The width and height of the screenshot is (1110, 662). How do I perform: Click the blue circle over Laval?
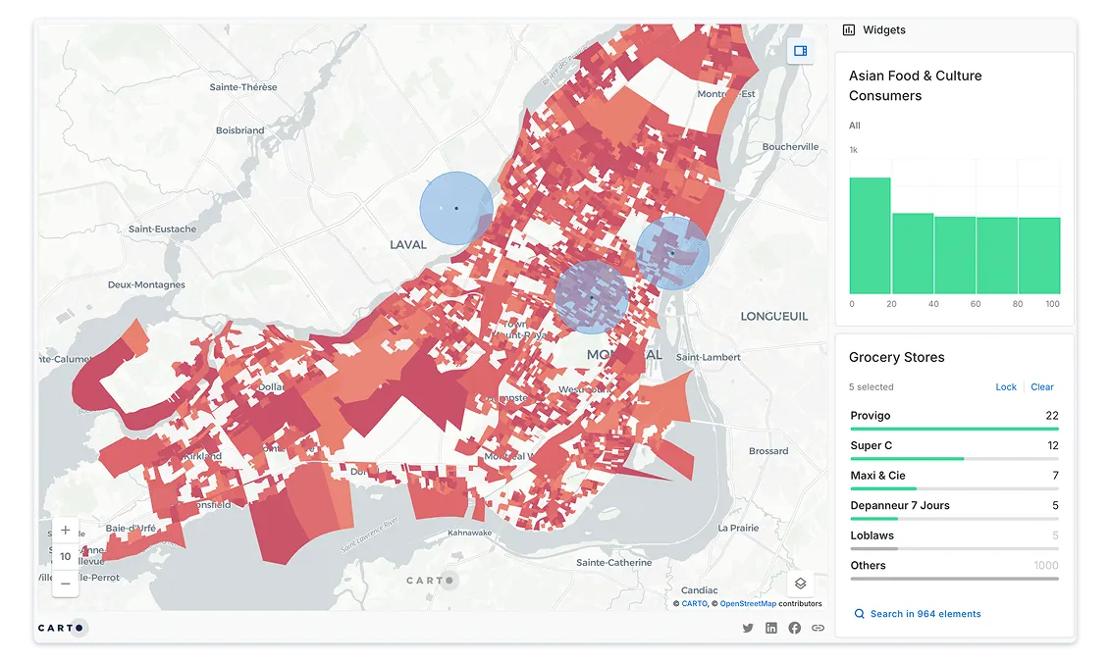point(456,208)
